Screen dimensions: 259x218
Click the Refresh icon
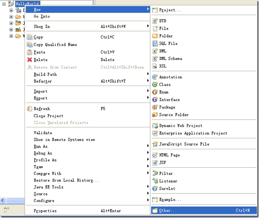point(30,109)
